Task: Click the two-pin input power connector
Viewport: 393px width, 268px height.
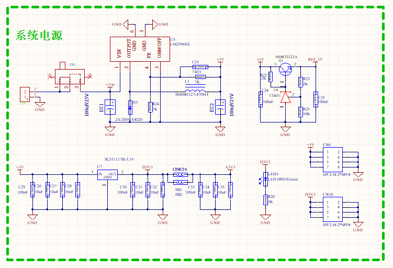Action: point(25,94)
